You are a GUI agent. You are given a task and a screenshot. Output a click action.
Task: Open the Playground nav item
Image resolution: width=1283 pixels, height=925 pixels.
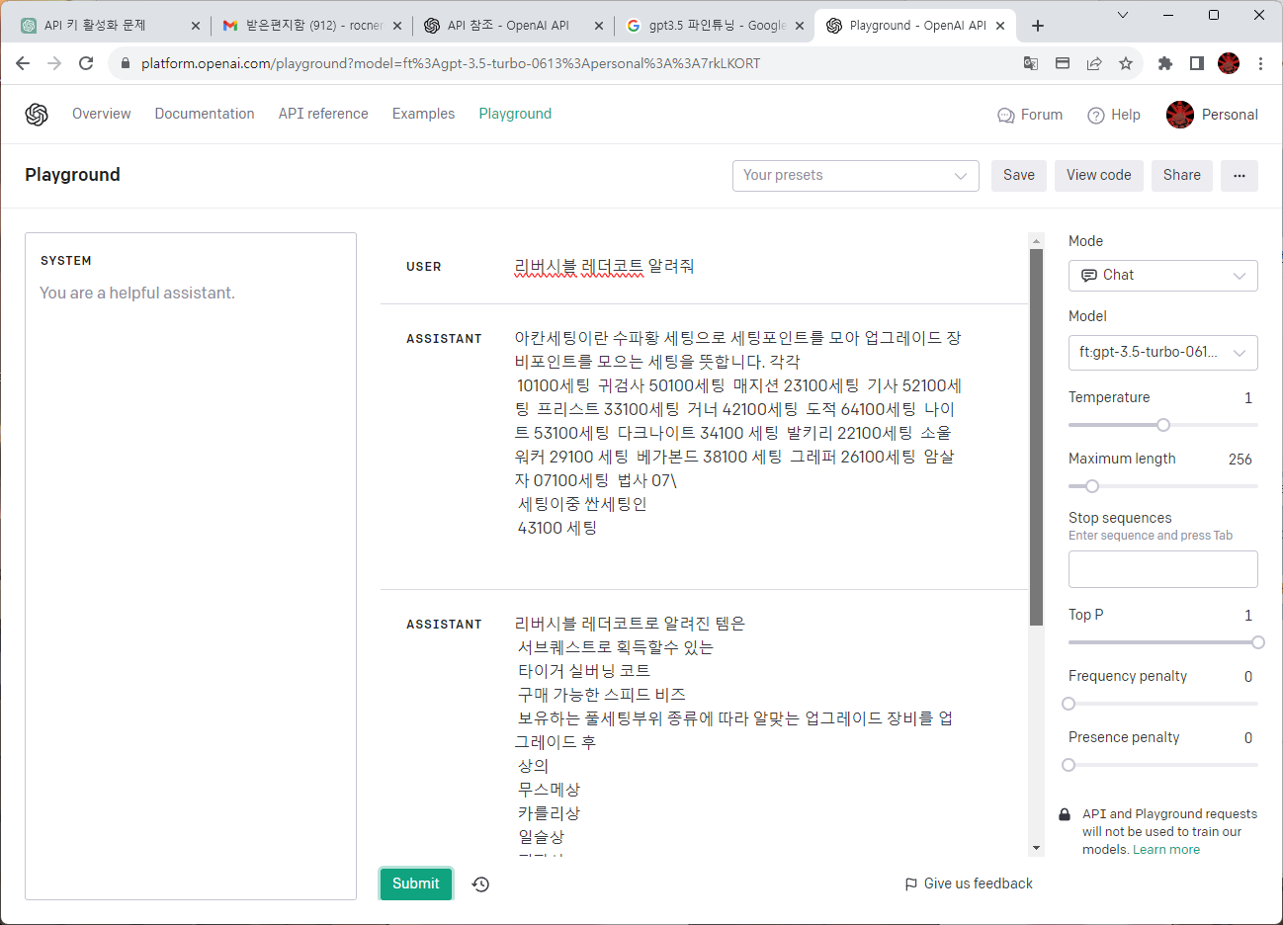point(515,114)
